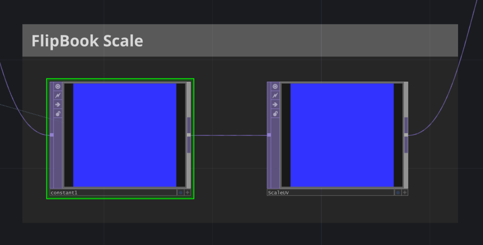Toggle the viewer flag on ScaleUV node
Image resolution: width=483 pixels, height=245 pixels.
[x=275, y=86]
